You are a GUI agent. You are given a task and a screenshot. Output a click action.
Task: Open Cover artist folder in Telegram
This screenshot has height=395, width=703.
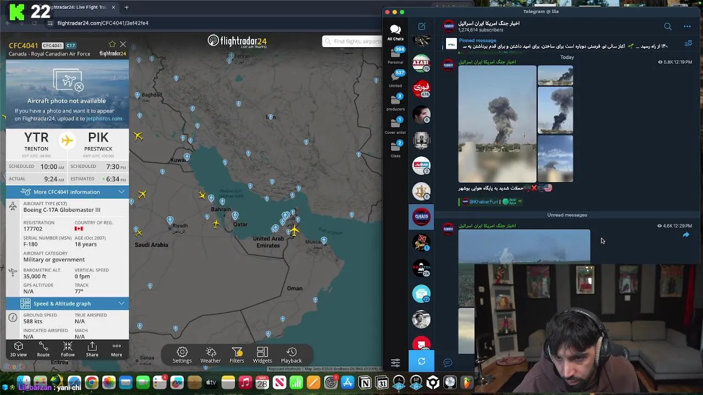[395, 126]
